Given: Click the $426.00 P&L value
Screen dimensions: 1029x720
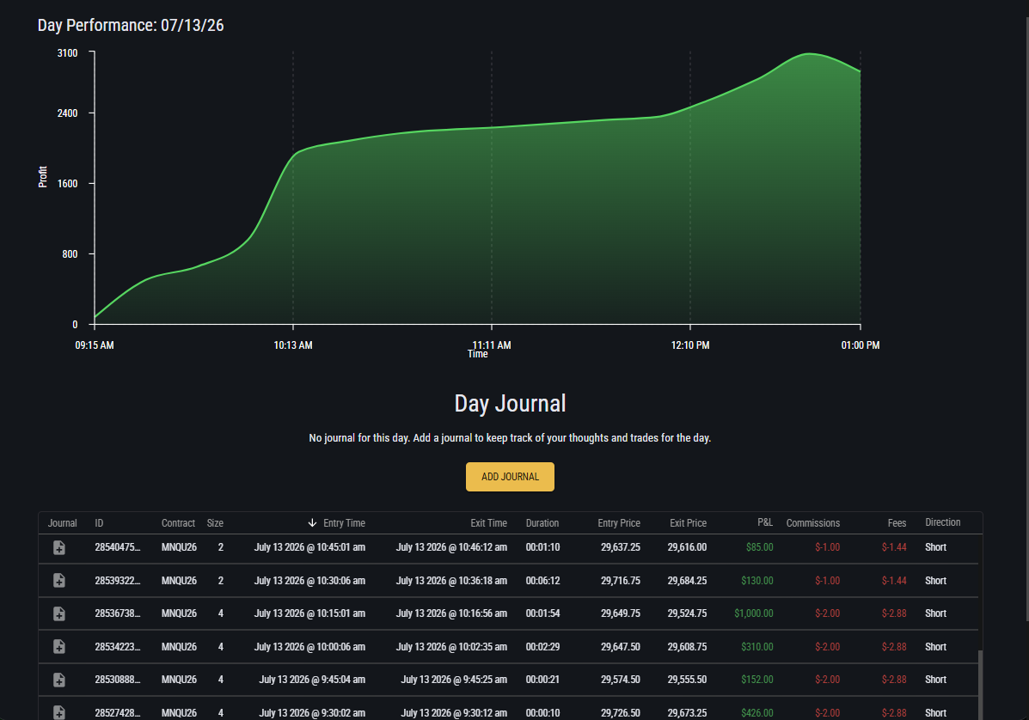Looking at the screenshot, I should [756, 713].
